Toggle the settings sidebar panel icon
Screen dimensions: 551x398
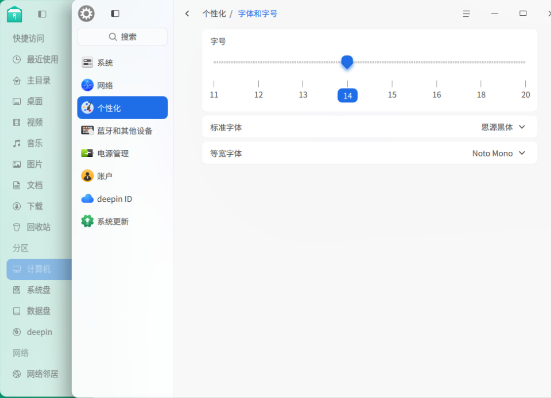(x=115, y=14)
